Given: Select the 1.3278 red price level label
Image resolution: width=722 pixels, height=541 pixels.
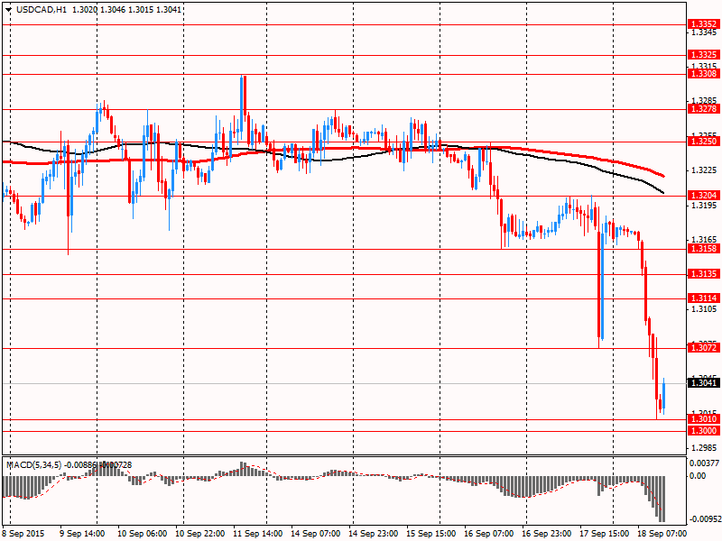Looking at the screenshot, I should (704, 109).
